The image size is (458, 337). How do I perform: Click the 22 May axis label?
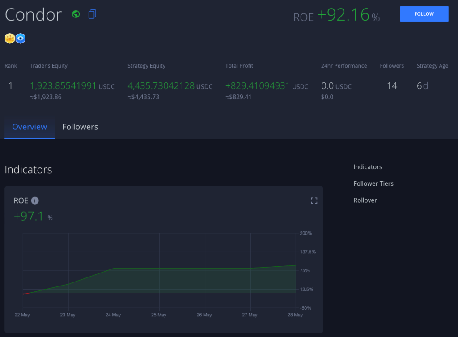pos(22,315)
